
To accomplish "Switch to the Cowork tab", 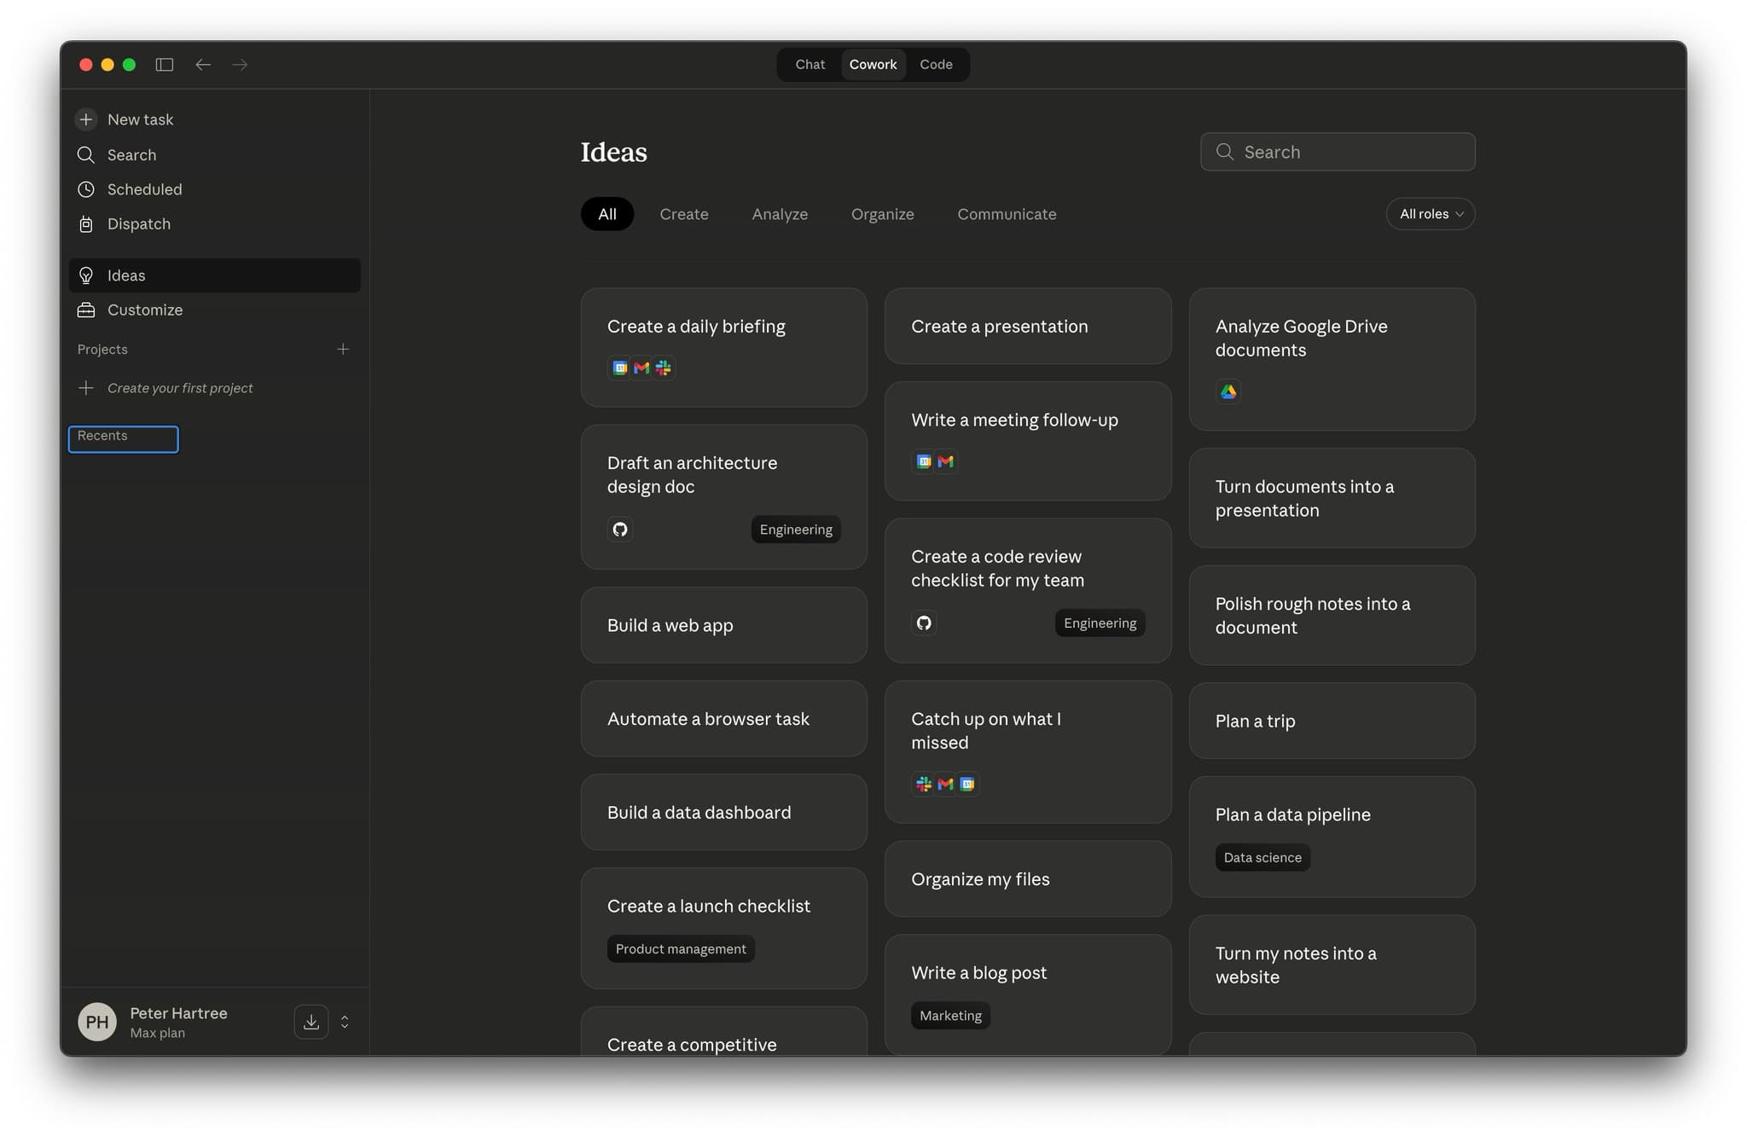I will [873, 65].
